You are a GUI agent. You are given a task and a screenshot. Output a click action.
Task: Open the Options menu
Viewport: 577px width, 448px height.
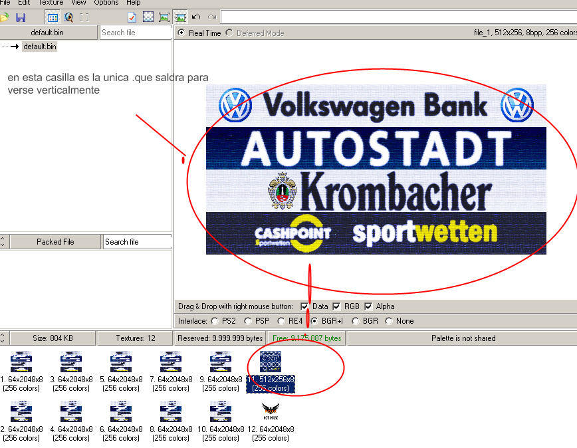coord(106,3)
